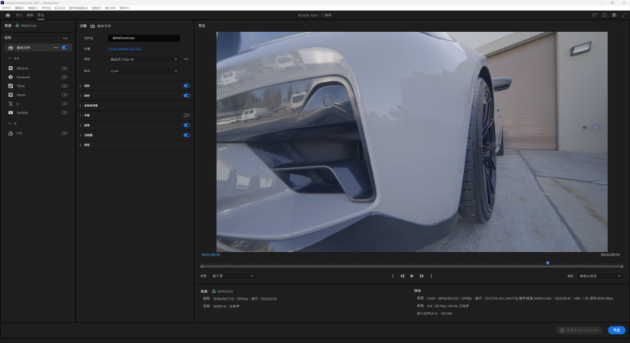The width and height of the screenshot is (630, 343).
Task: Toggle the 媒体文件 export destination switch
Action: pos(65,48)
